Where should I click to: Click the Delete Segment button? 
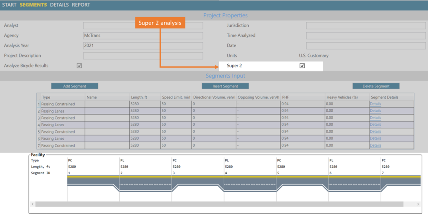(x=376, y=86)
